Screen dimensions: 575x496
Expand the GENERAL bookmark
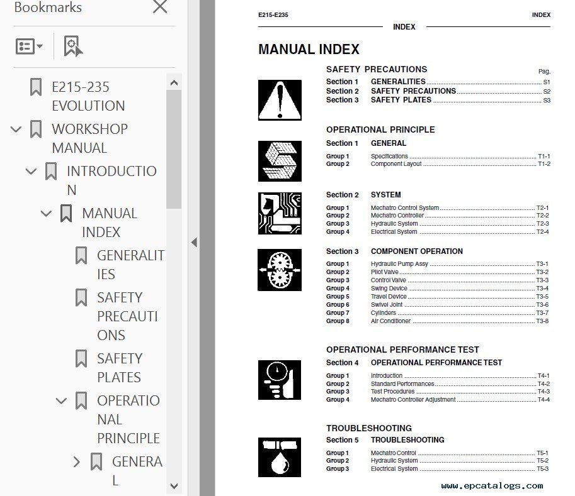point(76,462)
